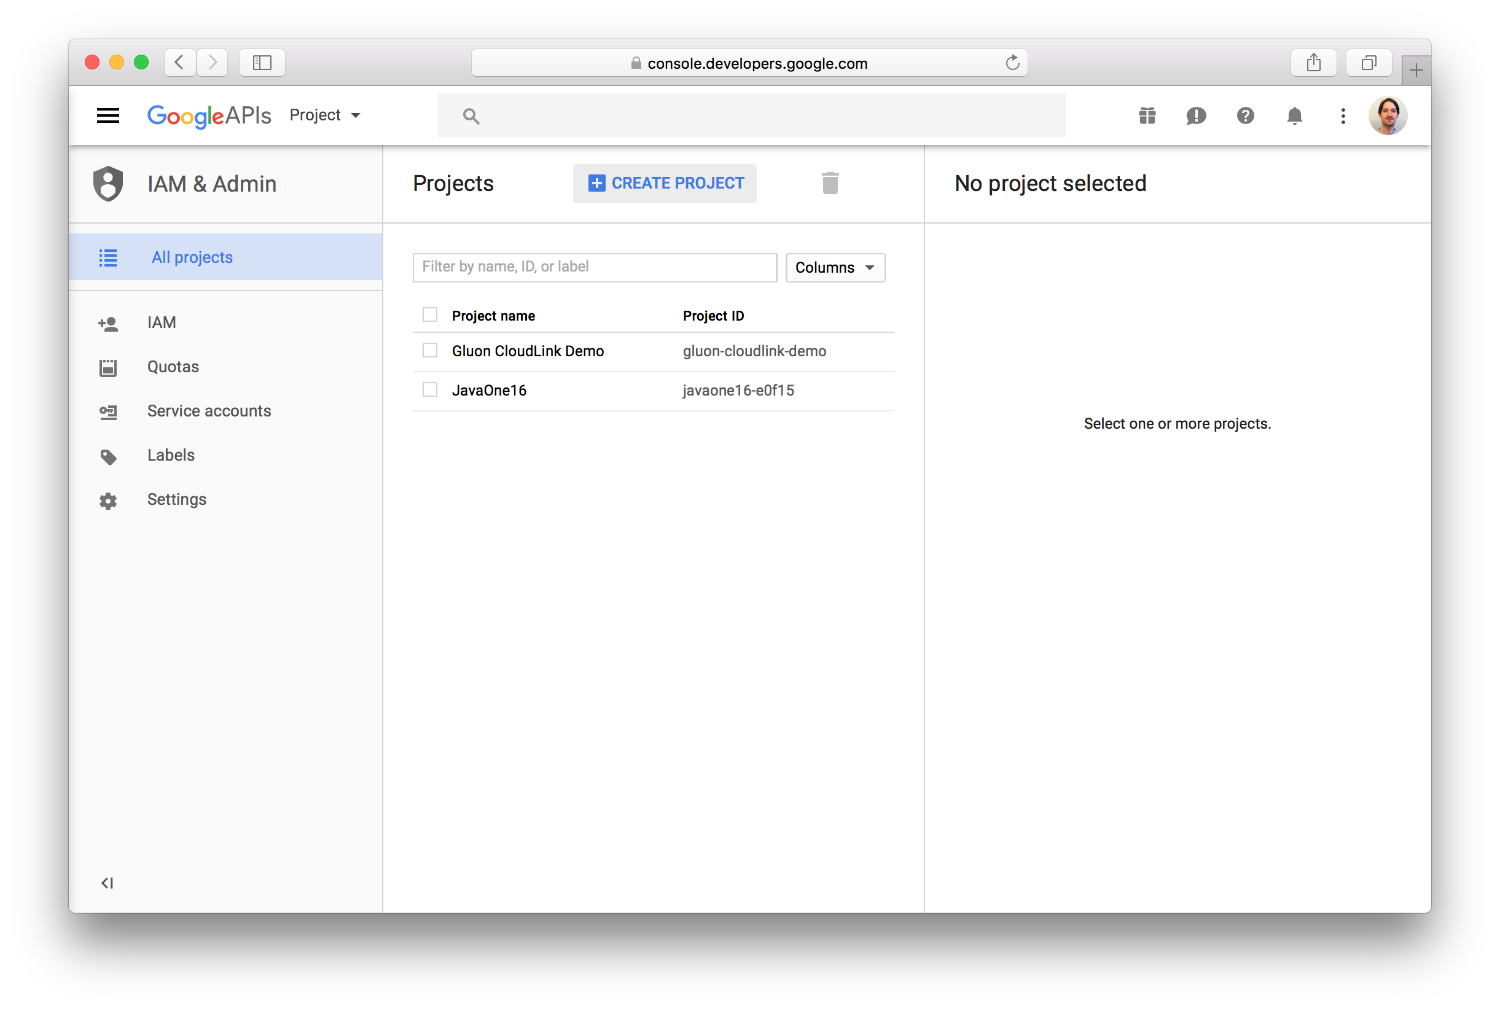
Task: Click the filter by name, ID, or label field
Action: pos(595,267)
